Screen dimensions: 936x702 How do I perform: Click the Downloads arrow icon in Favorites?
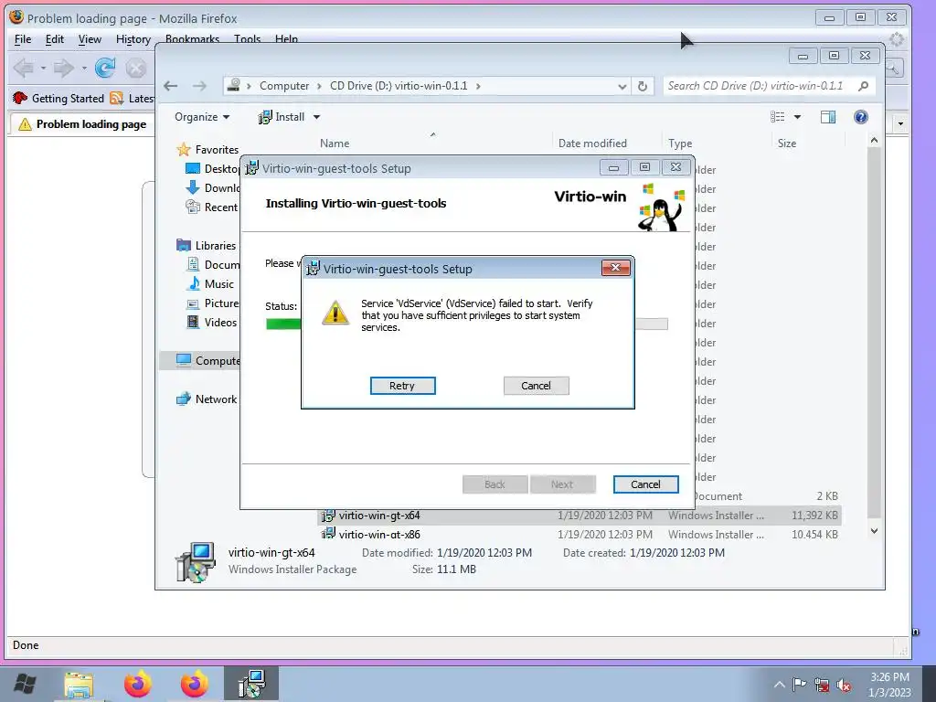(192, 187)
